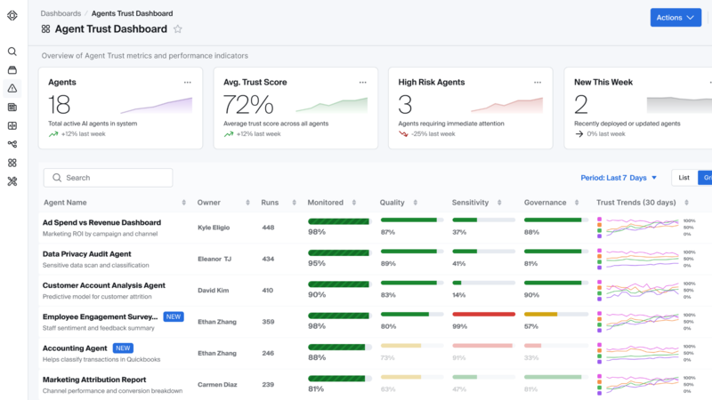This screenshot has height=400, width=712.
Task: Star the Agent Trust Dashboard as favorite
Action: (178, 29)
